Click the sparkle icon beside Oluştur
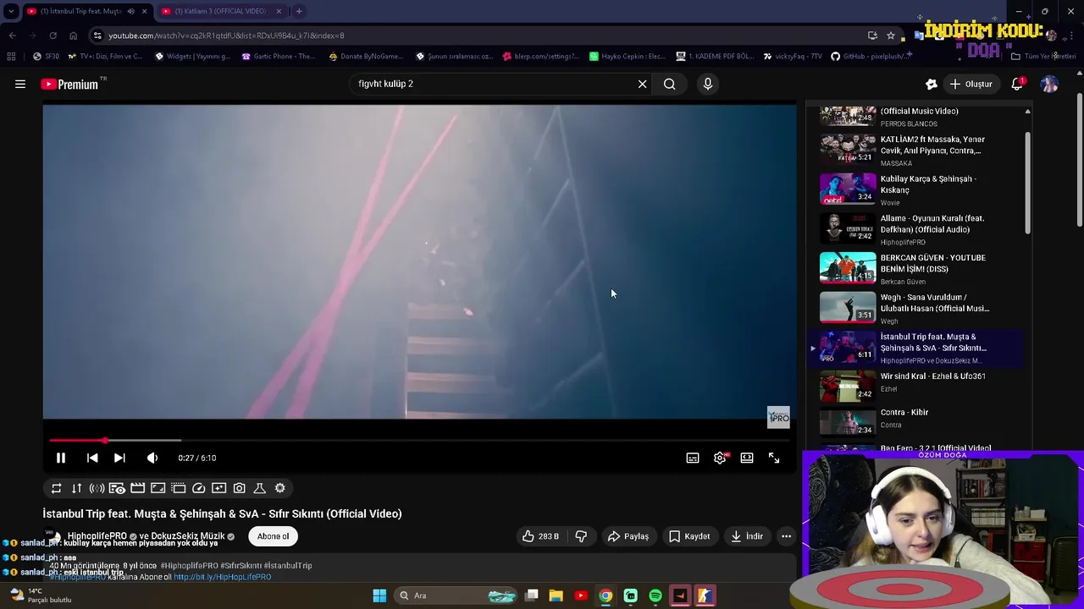1084x609 pixels. (x=931, y=84)
